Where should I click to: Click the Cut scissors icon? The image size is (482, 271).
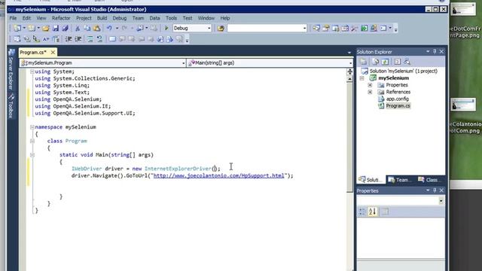point(78,29)
